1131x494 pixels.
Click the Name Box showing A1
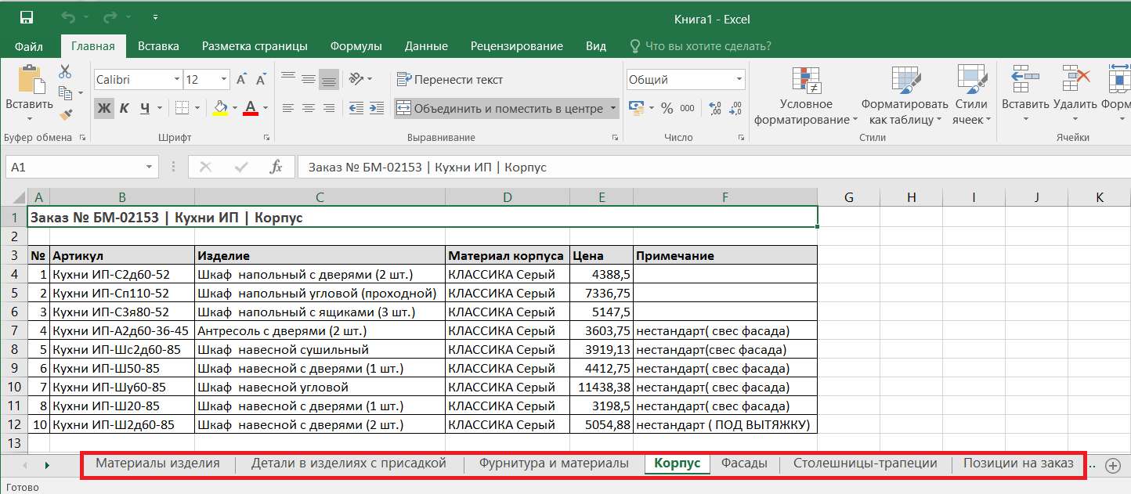[81, 167]
